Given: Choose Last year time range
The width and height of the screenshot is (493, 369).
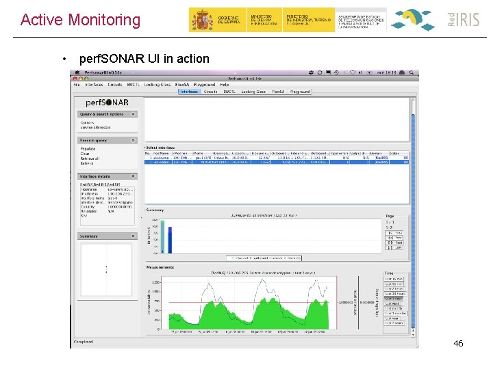Looking at the screenshot, I should pos(392,318).
